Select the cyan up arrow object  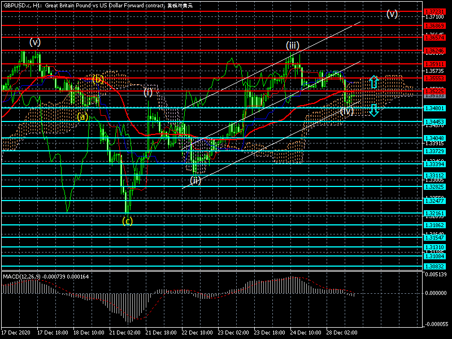(x=374, y=81)
